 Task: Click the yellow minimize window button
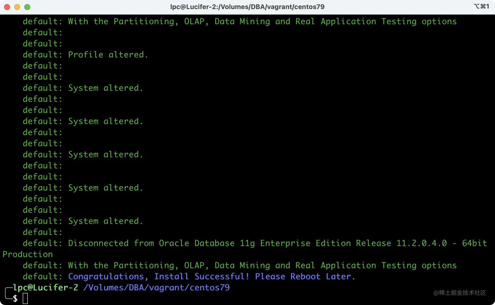coord(17,7)
